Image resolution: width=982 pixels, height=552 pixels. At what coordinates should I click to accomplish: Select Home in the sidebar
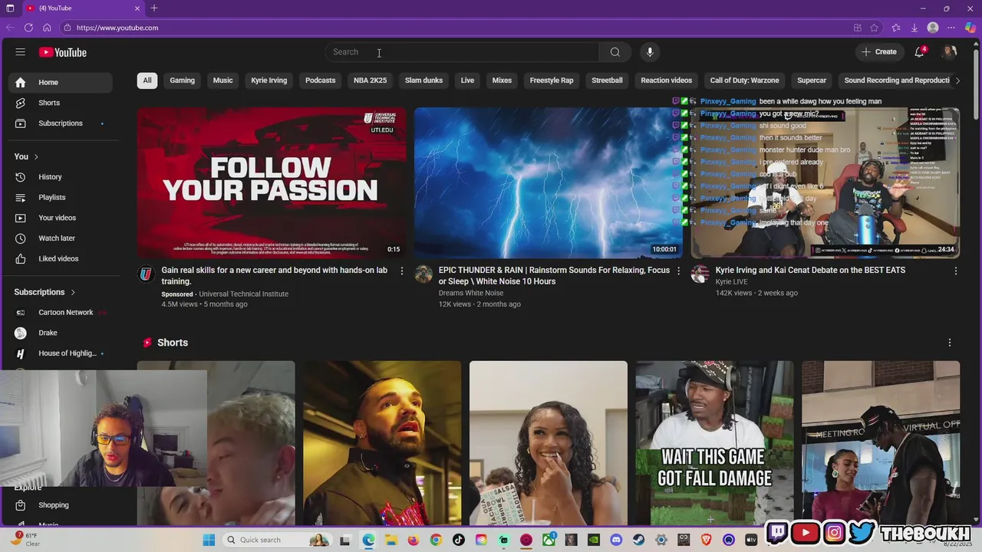[61, 82]
